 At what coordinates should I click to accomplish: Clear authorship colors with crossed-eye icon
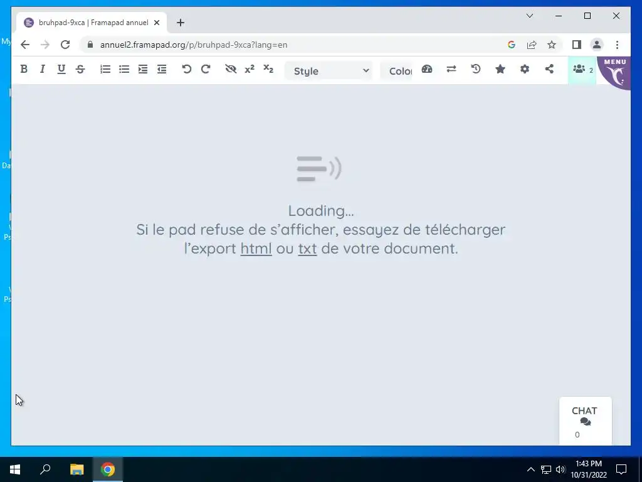coord(231,69)
